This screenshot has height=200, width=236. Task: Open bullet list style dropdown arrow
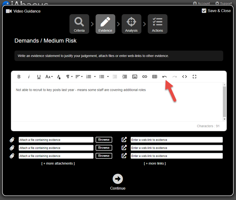click(108, 77)
